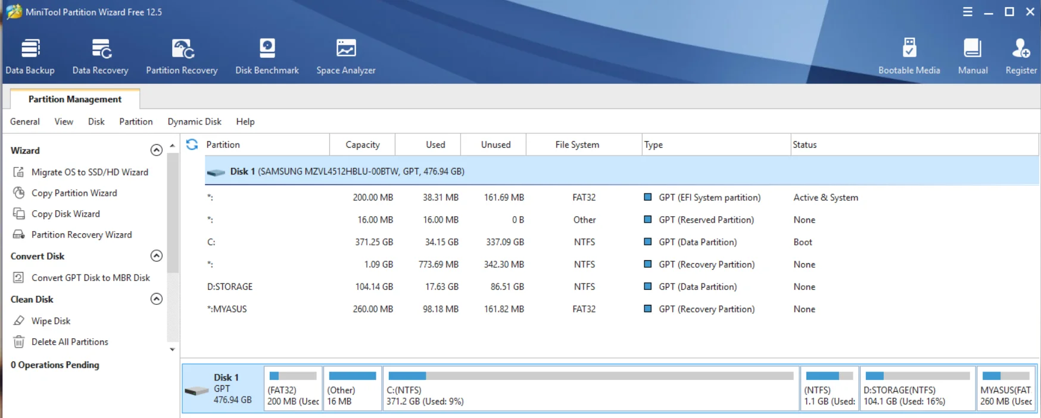Screen dimensions: 1041x418
Task: Click the Unused column header
Action: 494,145
